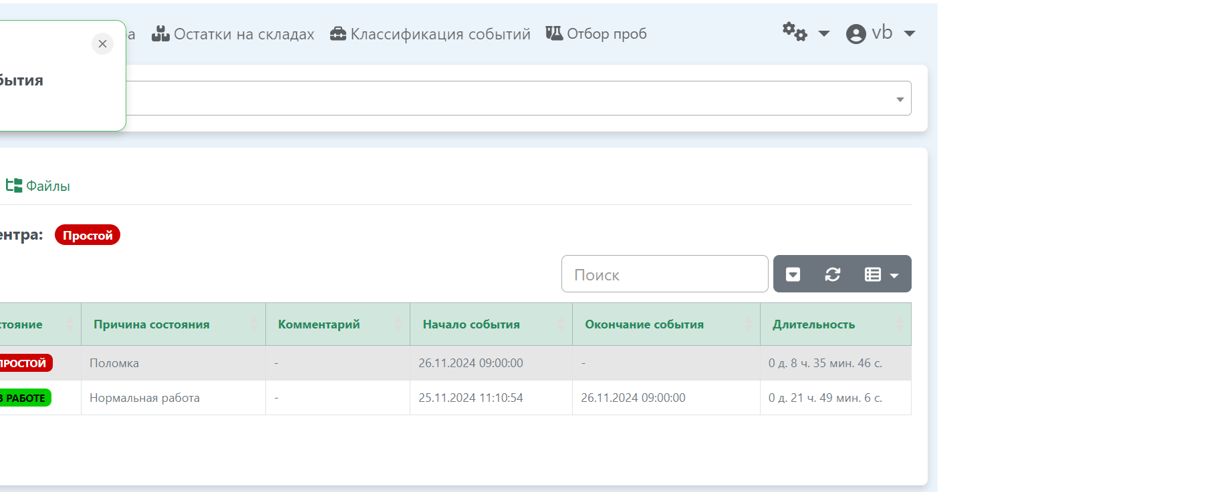Open Остатки на складах menu item
The height and width of the screenshot is (492, 1209).
(233, 34)
